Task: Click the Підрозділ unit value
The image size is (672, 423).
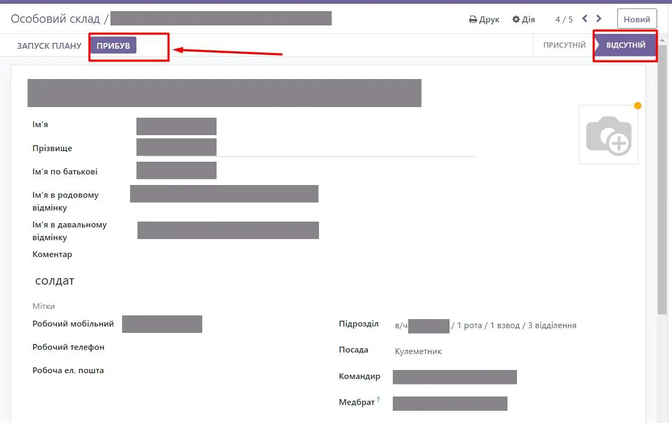Action: (486, 325)
